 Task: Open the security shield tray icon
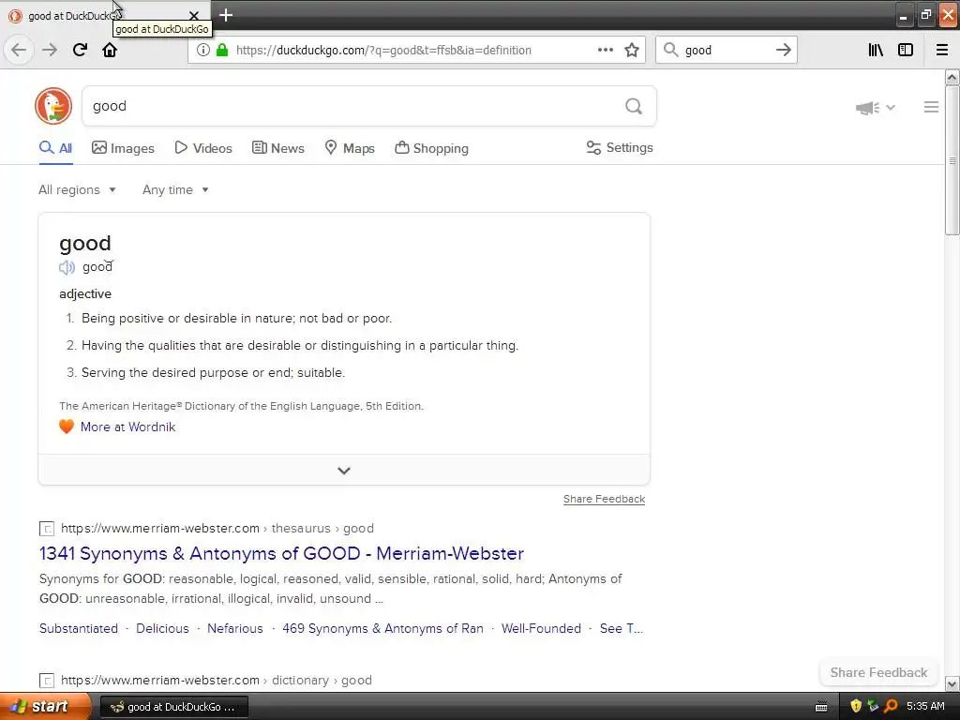click(x=856, y=707)
